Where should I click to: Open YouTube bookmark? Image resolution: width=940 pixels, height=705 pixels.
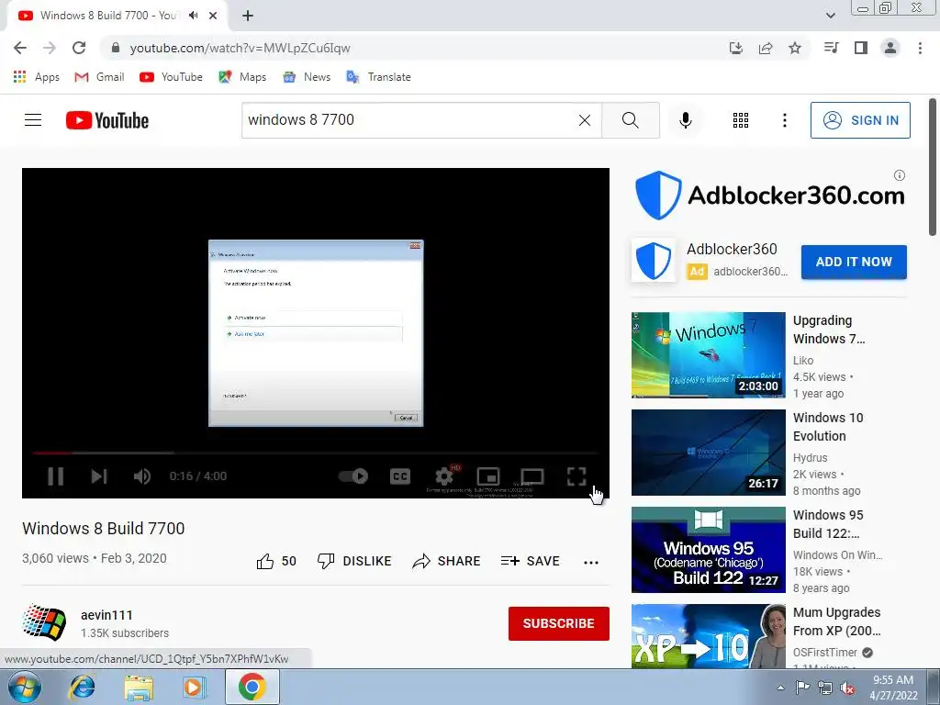coord(171,77)
